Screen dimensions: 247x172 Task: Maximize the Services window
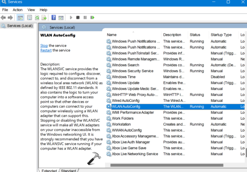228,2
